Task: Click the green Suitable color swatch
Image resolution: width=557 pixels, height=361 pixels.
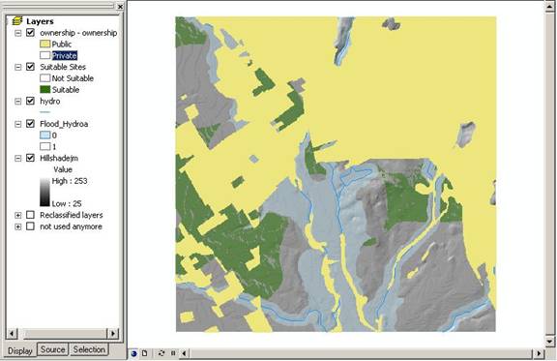Action: pyautogui.click(x=45, y=90)
